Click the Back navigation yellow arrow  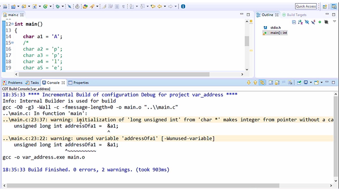tap(160, 6)
